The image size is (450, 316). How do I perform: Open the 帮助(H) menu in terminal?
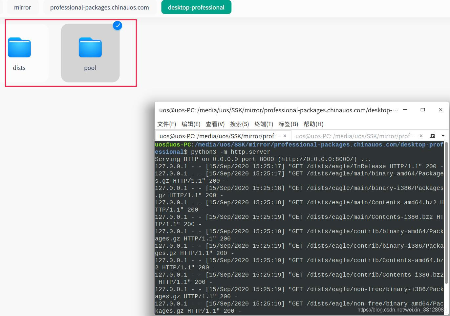(x=313, y=124)
